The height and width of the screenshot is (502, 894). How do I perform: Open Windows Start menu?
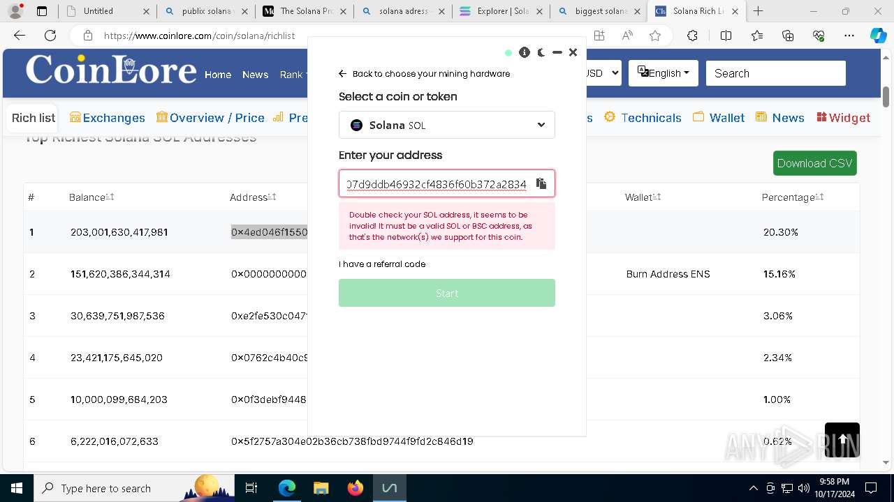coord(17,488)
